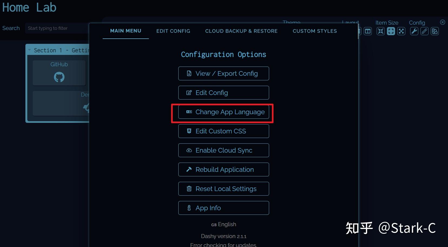The image size is (448, 247).
Task: Open the GitHub item tile
Action: click(x=59, y=73)
